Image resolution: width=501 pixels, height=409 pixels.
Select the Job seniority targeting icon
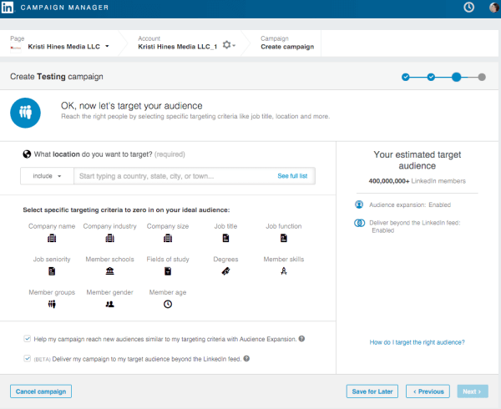click(52, 271)
